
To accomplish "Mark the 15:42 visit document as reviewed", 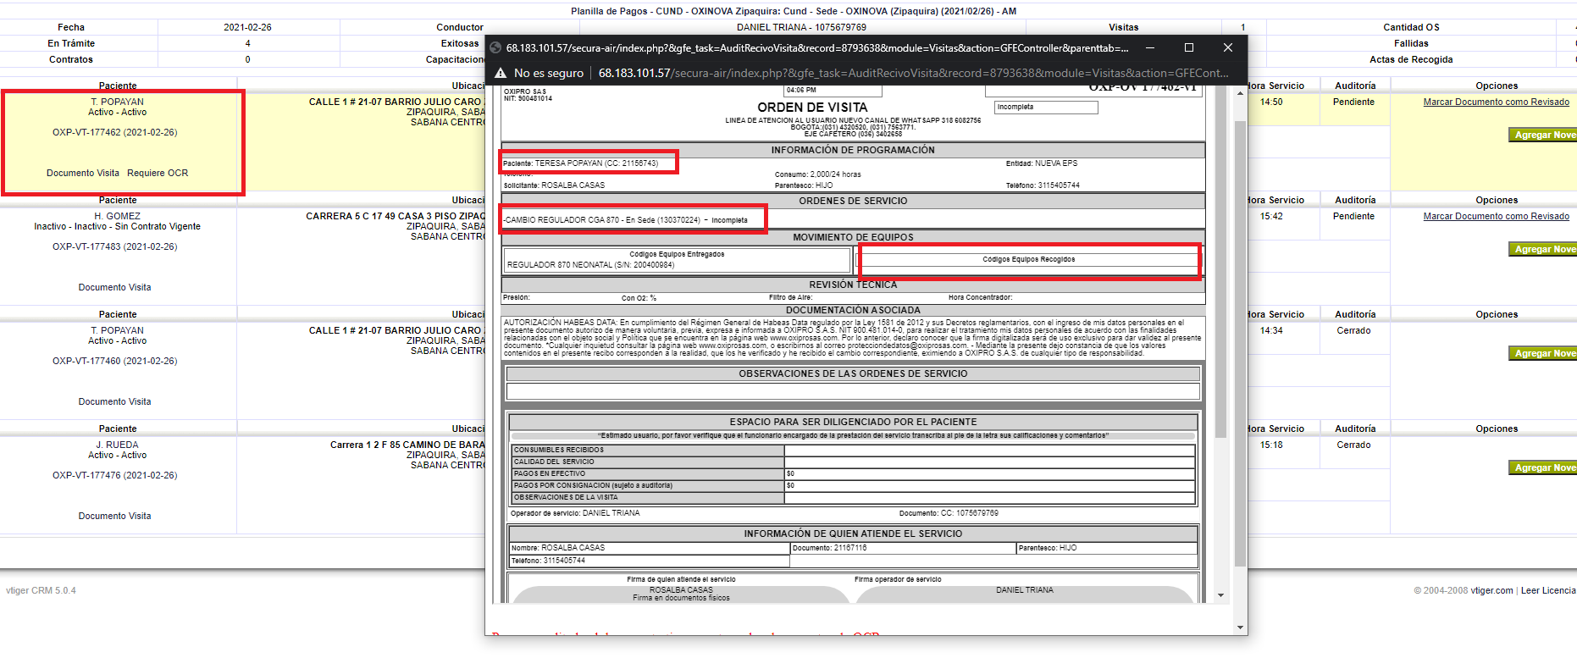I will (x=1496, y=216).
